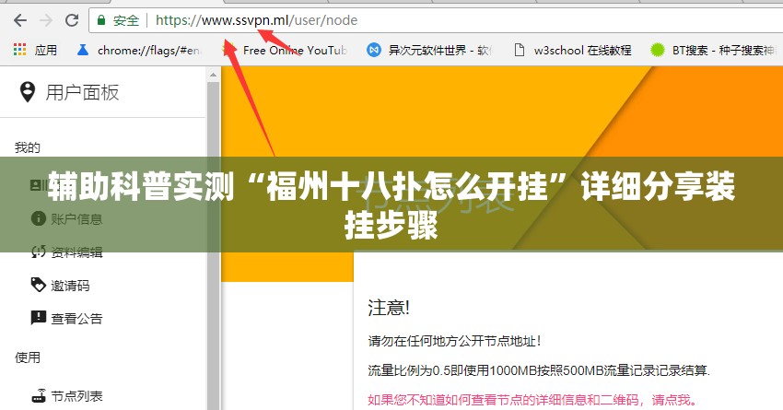783x410 pixels.
Task: Open 邀请码 in the sidebar
Action: 70,285
